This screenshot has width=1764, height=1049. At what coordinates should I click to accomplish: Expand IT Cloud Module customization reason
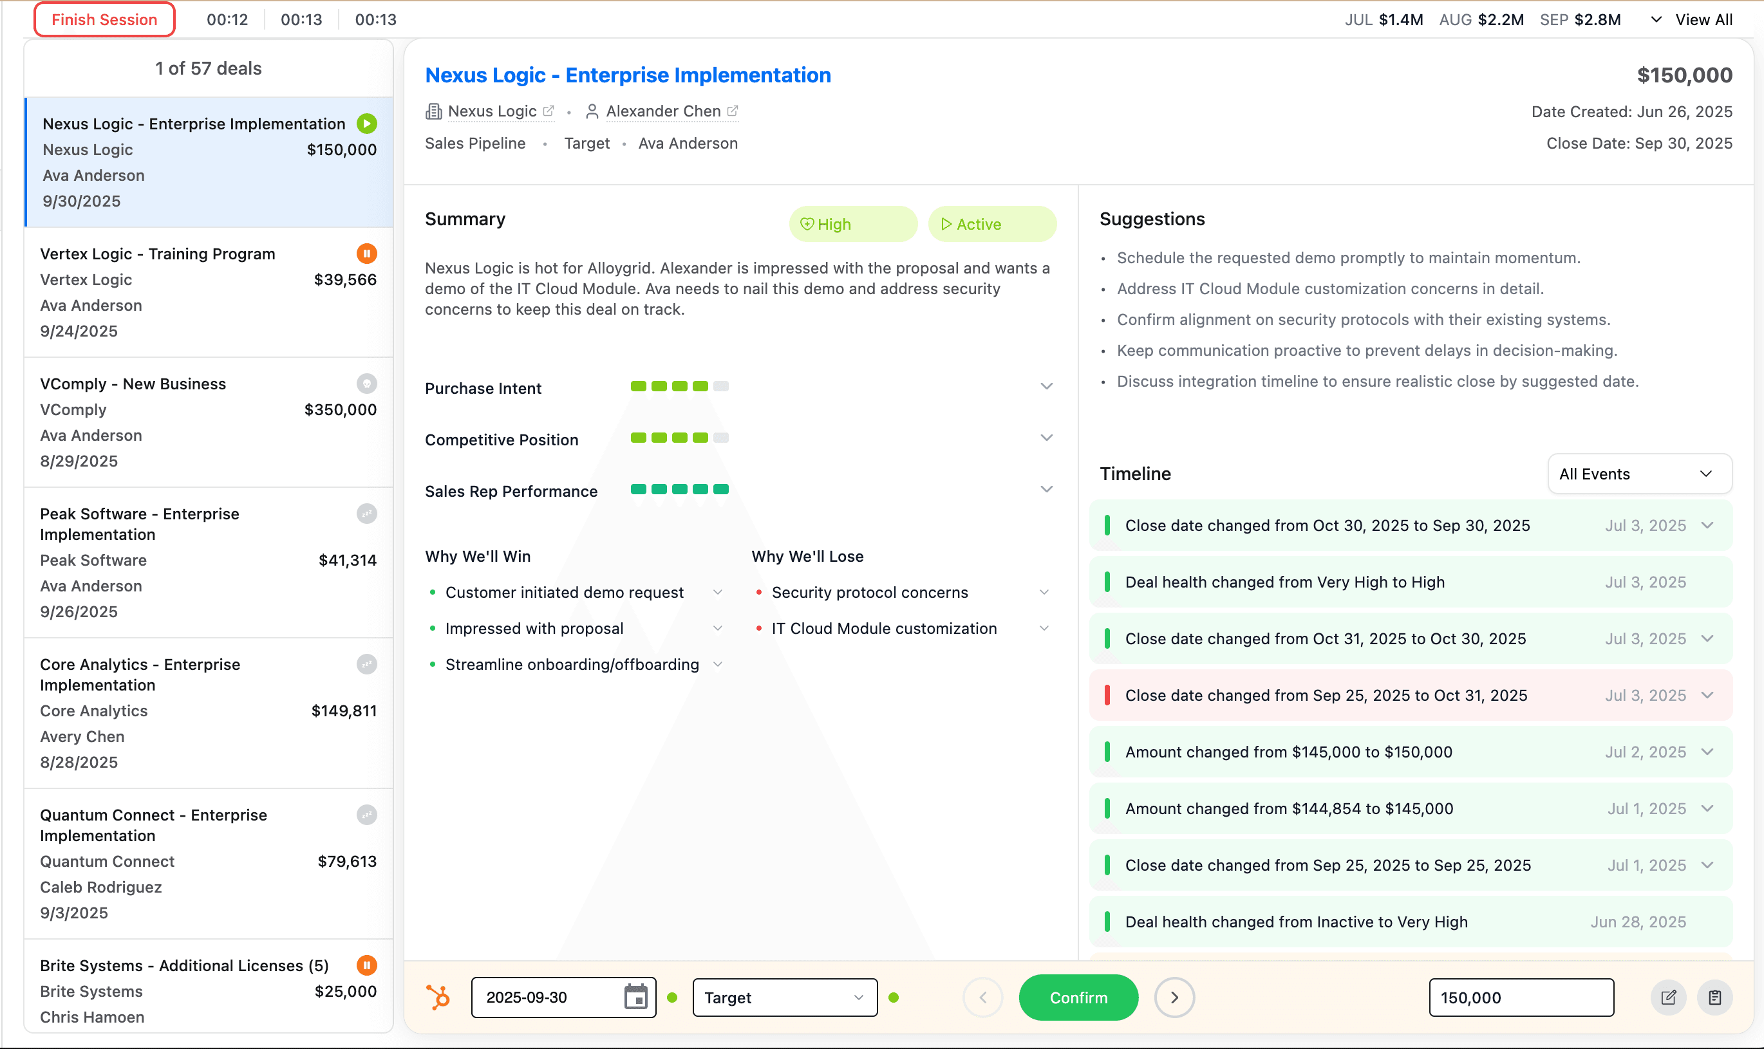pos(1044,628)
